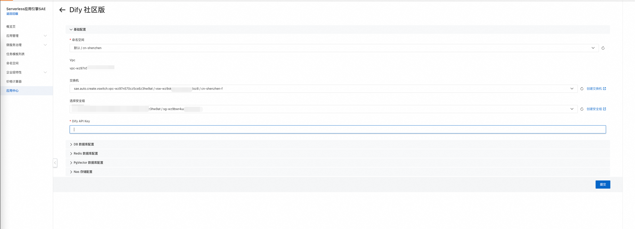Image resolution: width=635 pixels, height=229 pixels.
Task: Open the 交换机 vswitch dropdown
Action: click(324, 89)
